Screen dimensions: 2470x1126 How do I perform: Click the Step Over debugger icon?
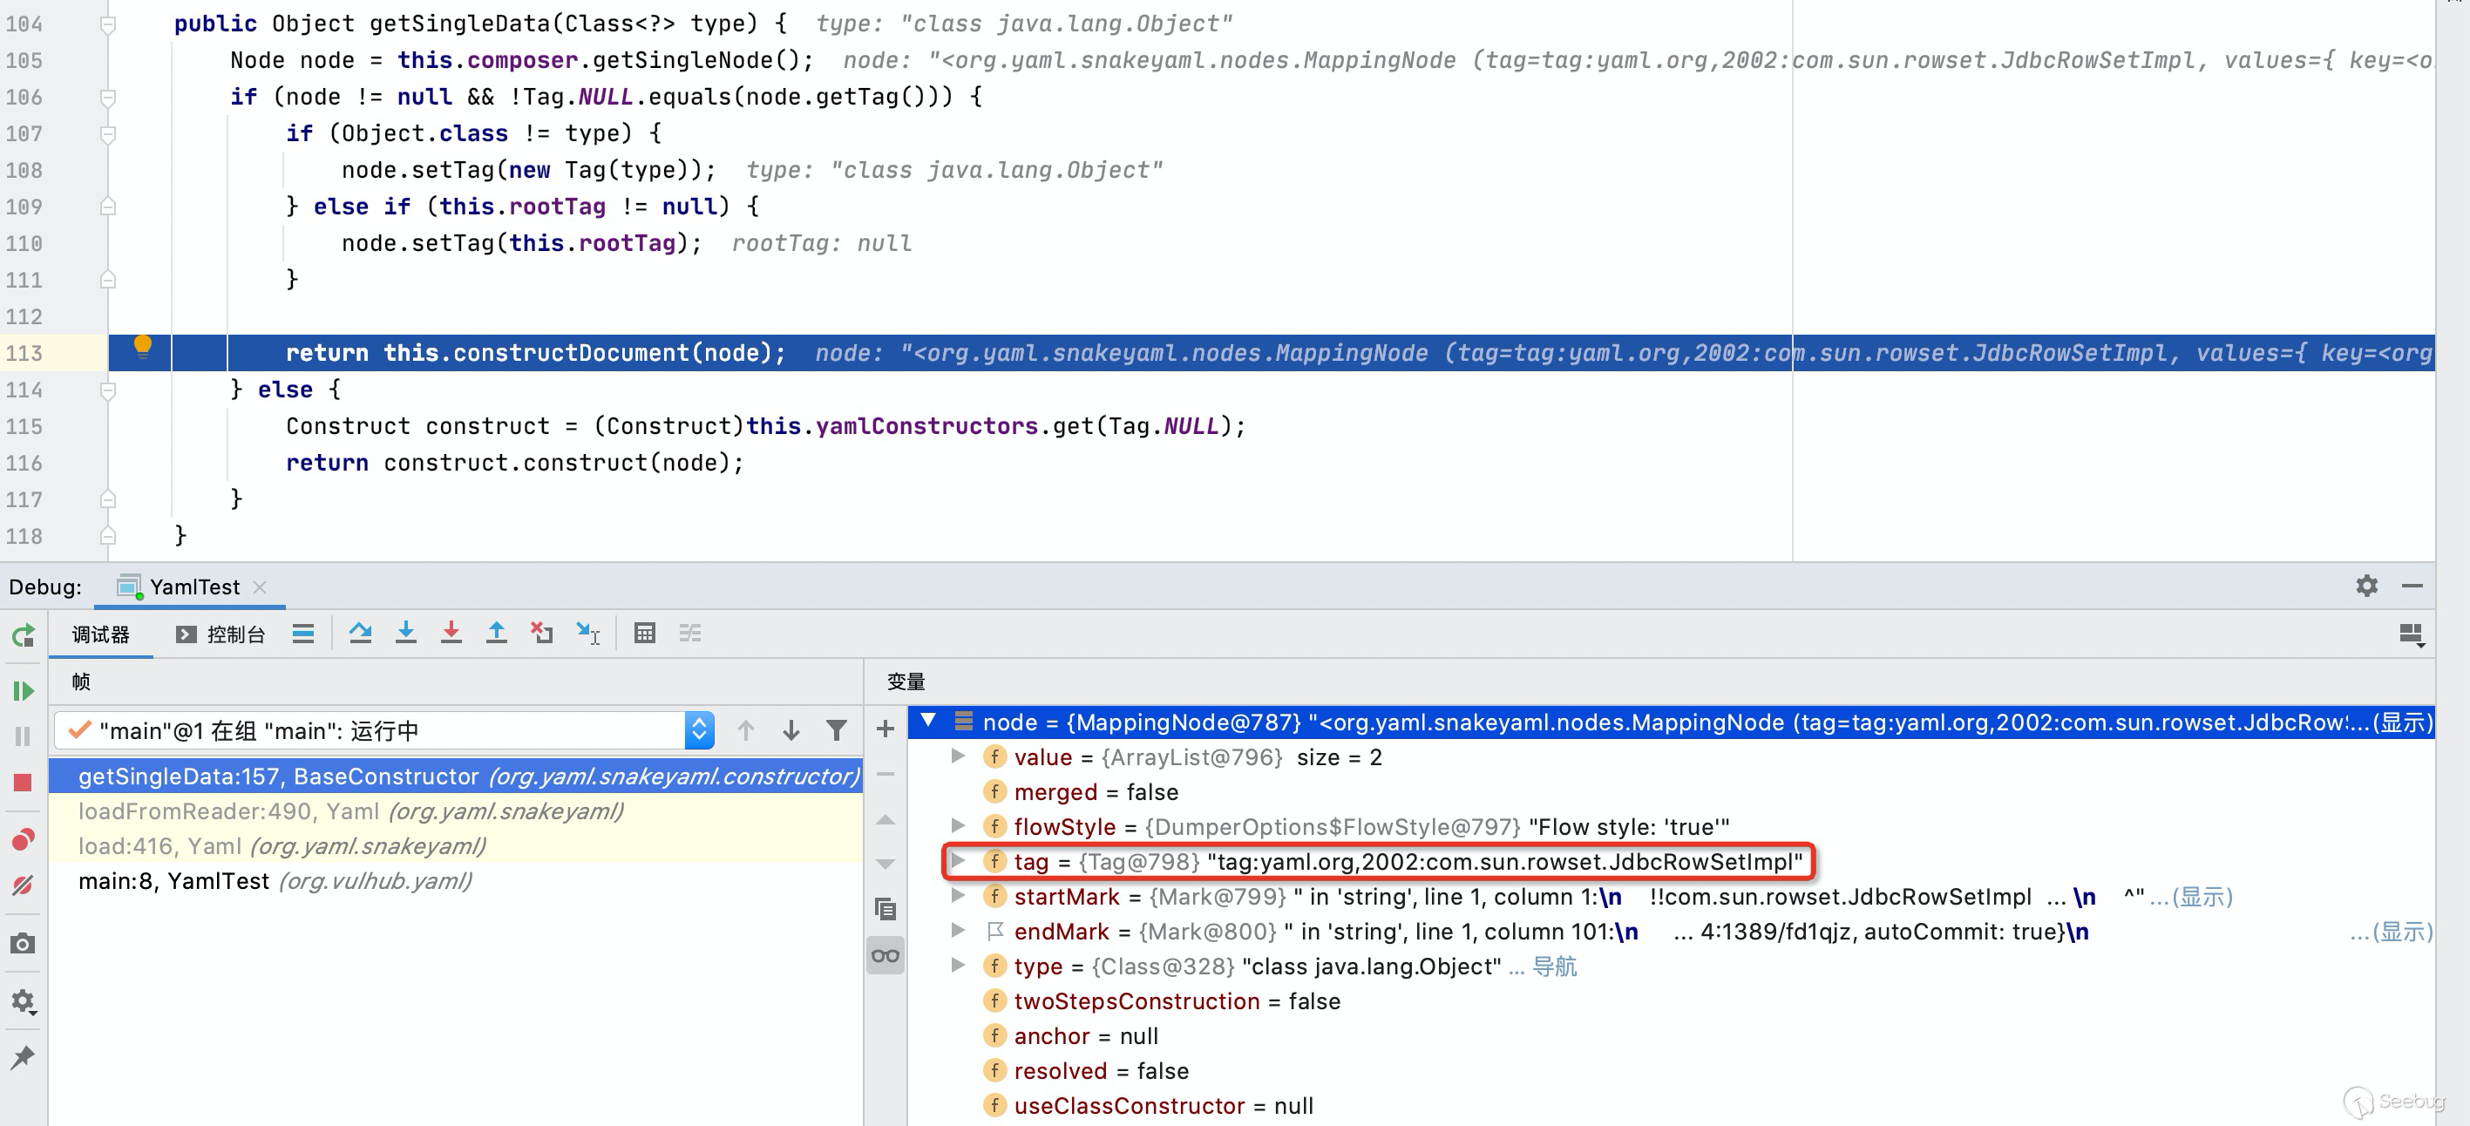pyautogui.click(x=361, y=633)
